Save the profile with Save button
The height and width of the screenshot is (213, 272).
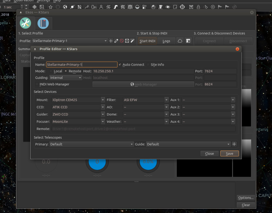coord(229,154)
